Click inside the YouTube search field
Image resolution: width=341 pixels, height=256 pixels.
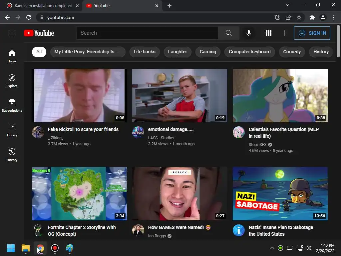(147, 33)
